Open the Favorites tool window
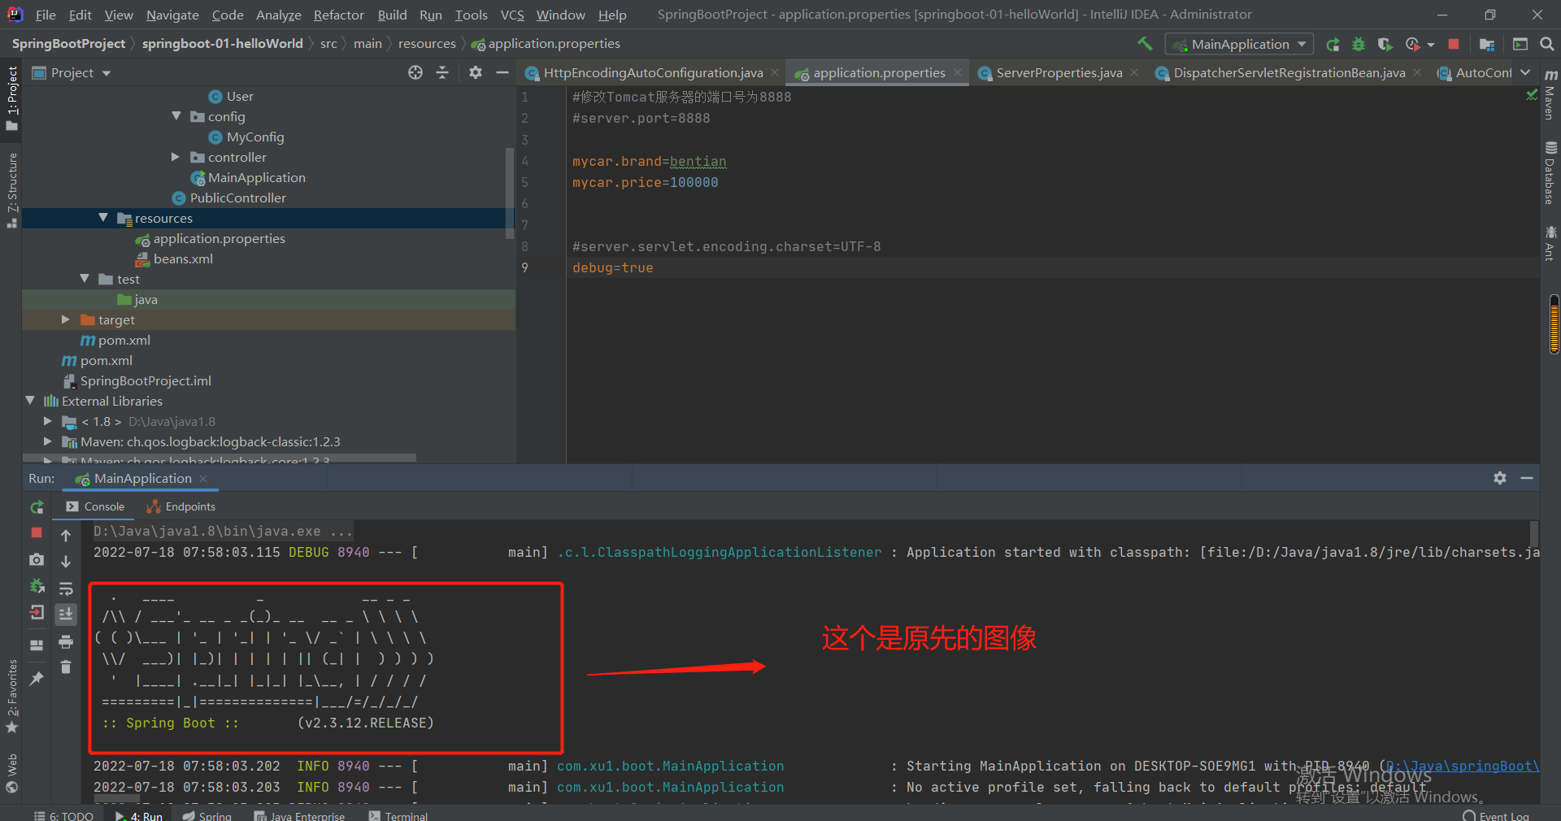The image size is (1561, 821). 11,696
